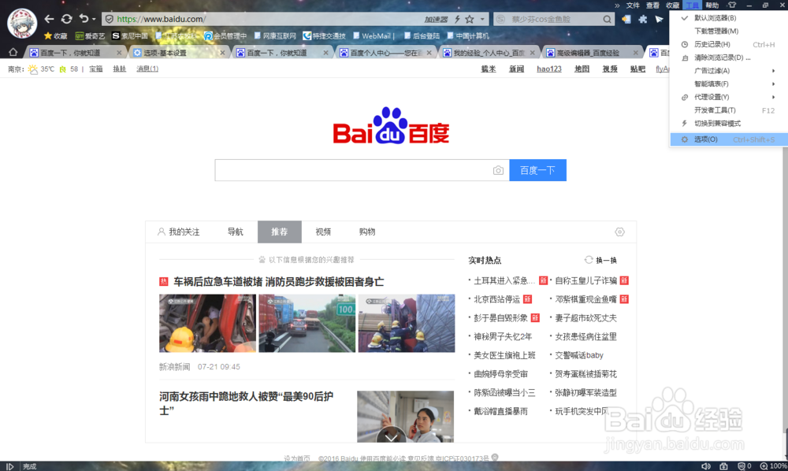The width and height of the screenshot is (788, 471).
Task: Close the 选项-基本设置 tab
Action: point(222,53)
